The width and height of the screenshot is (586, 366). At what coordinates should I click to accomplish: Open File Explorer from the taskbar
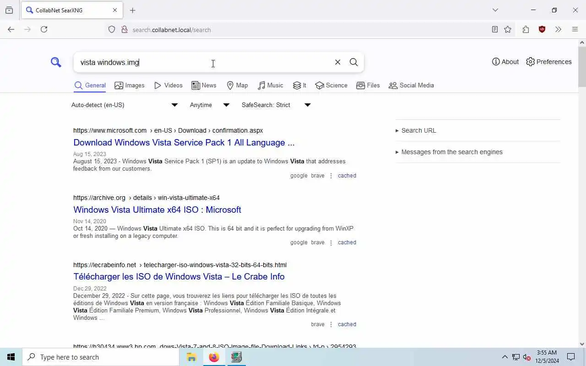click(x=191, y=357)
